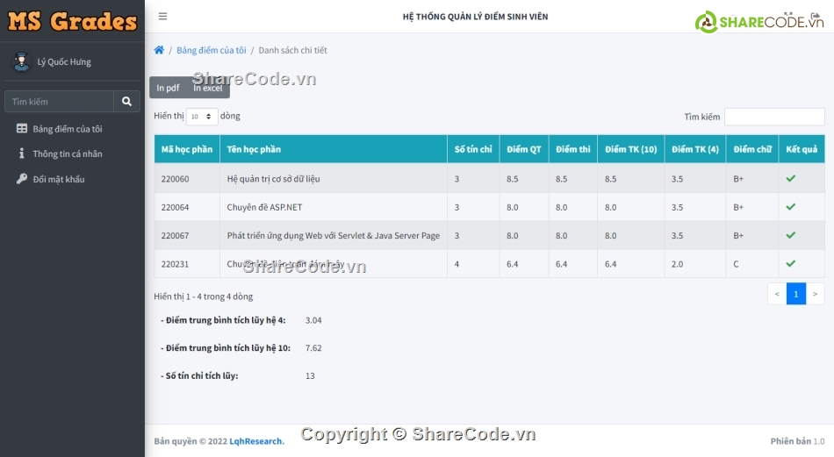The image size is (834, 457).
Task: Click the MS Grades logo
Action: (x=72, y=21)
